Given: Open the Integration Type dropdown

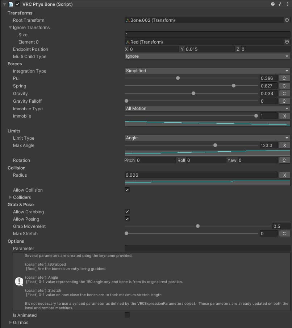Looking at the screenshot, I should [x=207, y=71].
